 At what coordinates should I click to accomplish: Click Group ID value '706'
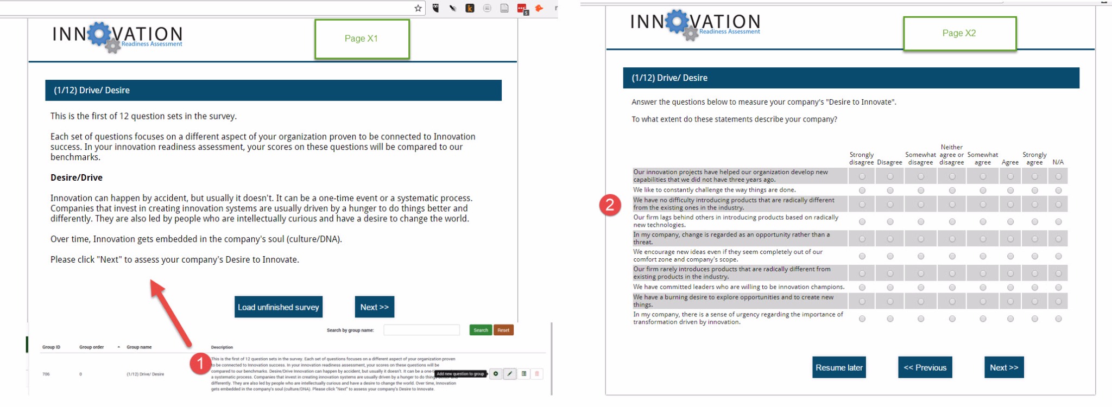pyautogui.click(x=46, y=374)
